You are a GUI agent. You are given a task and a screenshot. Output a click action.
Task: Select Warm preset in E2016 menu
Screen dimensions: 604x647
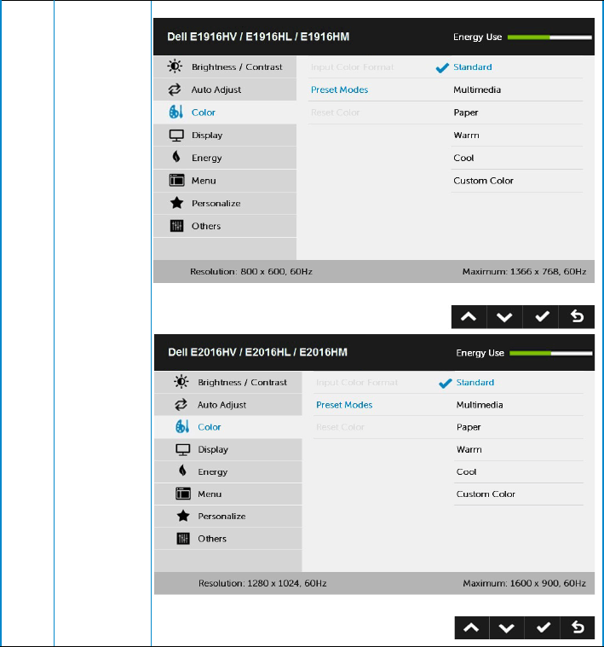469,449
